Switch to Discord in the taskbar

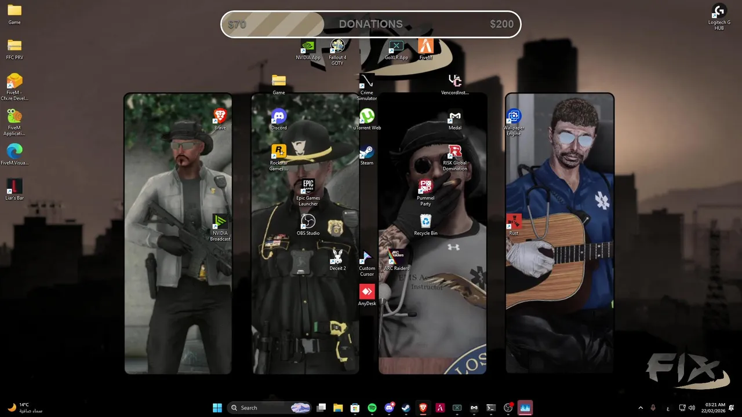[389, 408]
